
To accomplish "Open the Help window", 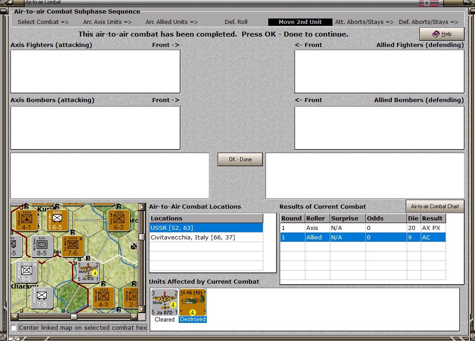I will [x=442, y=34].
